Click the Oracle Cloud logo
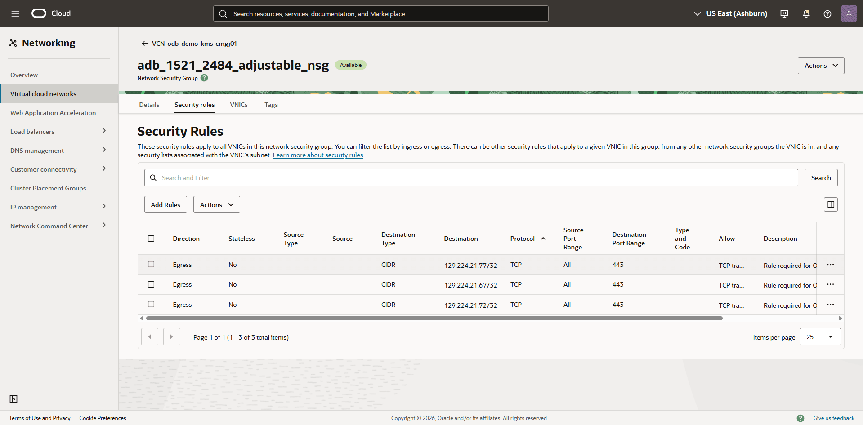Viewport: 863px width, 425px height. (x=50, y=13)
